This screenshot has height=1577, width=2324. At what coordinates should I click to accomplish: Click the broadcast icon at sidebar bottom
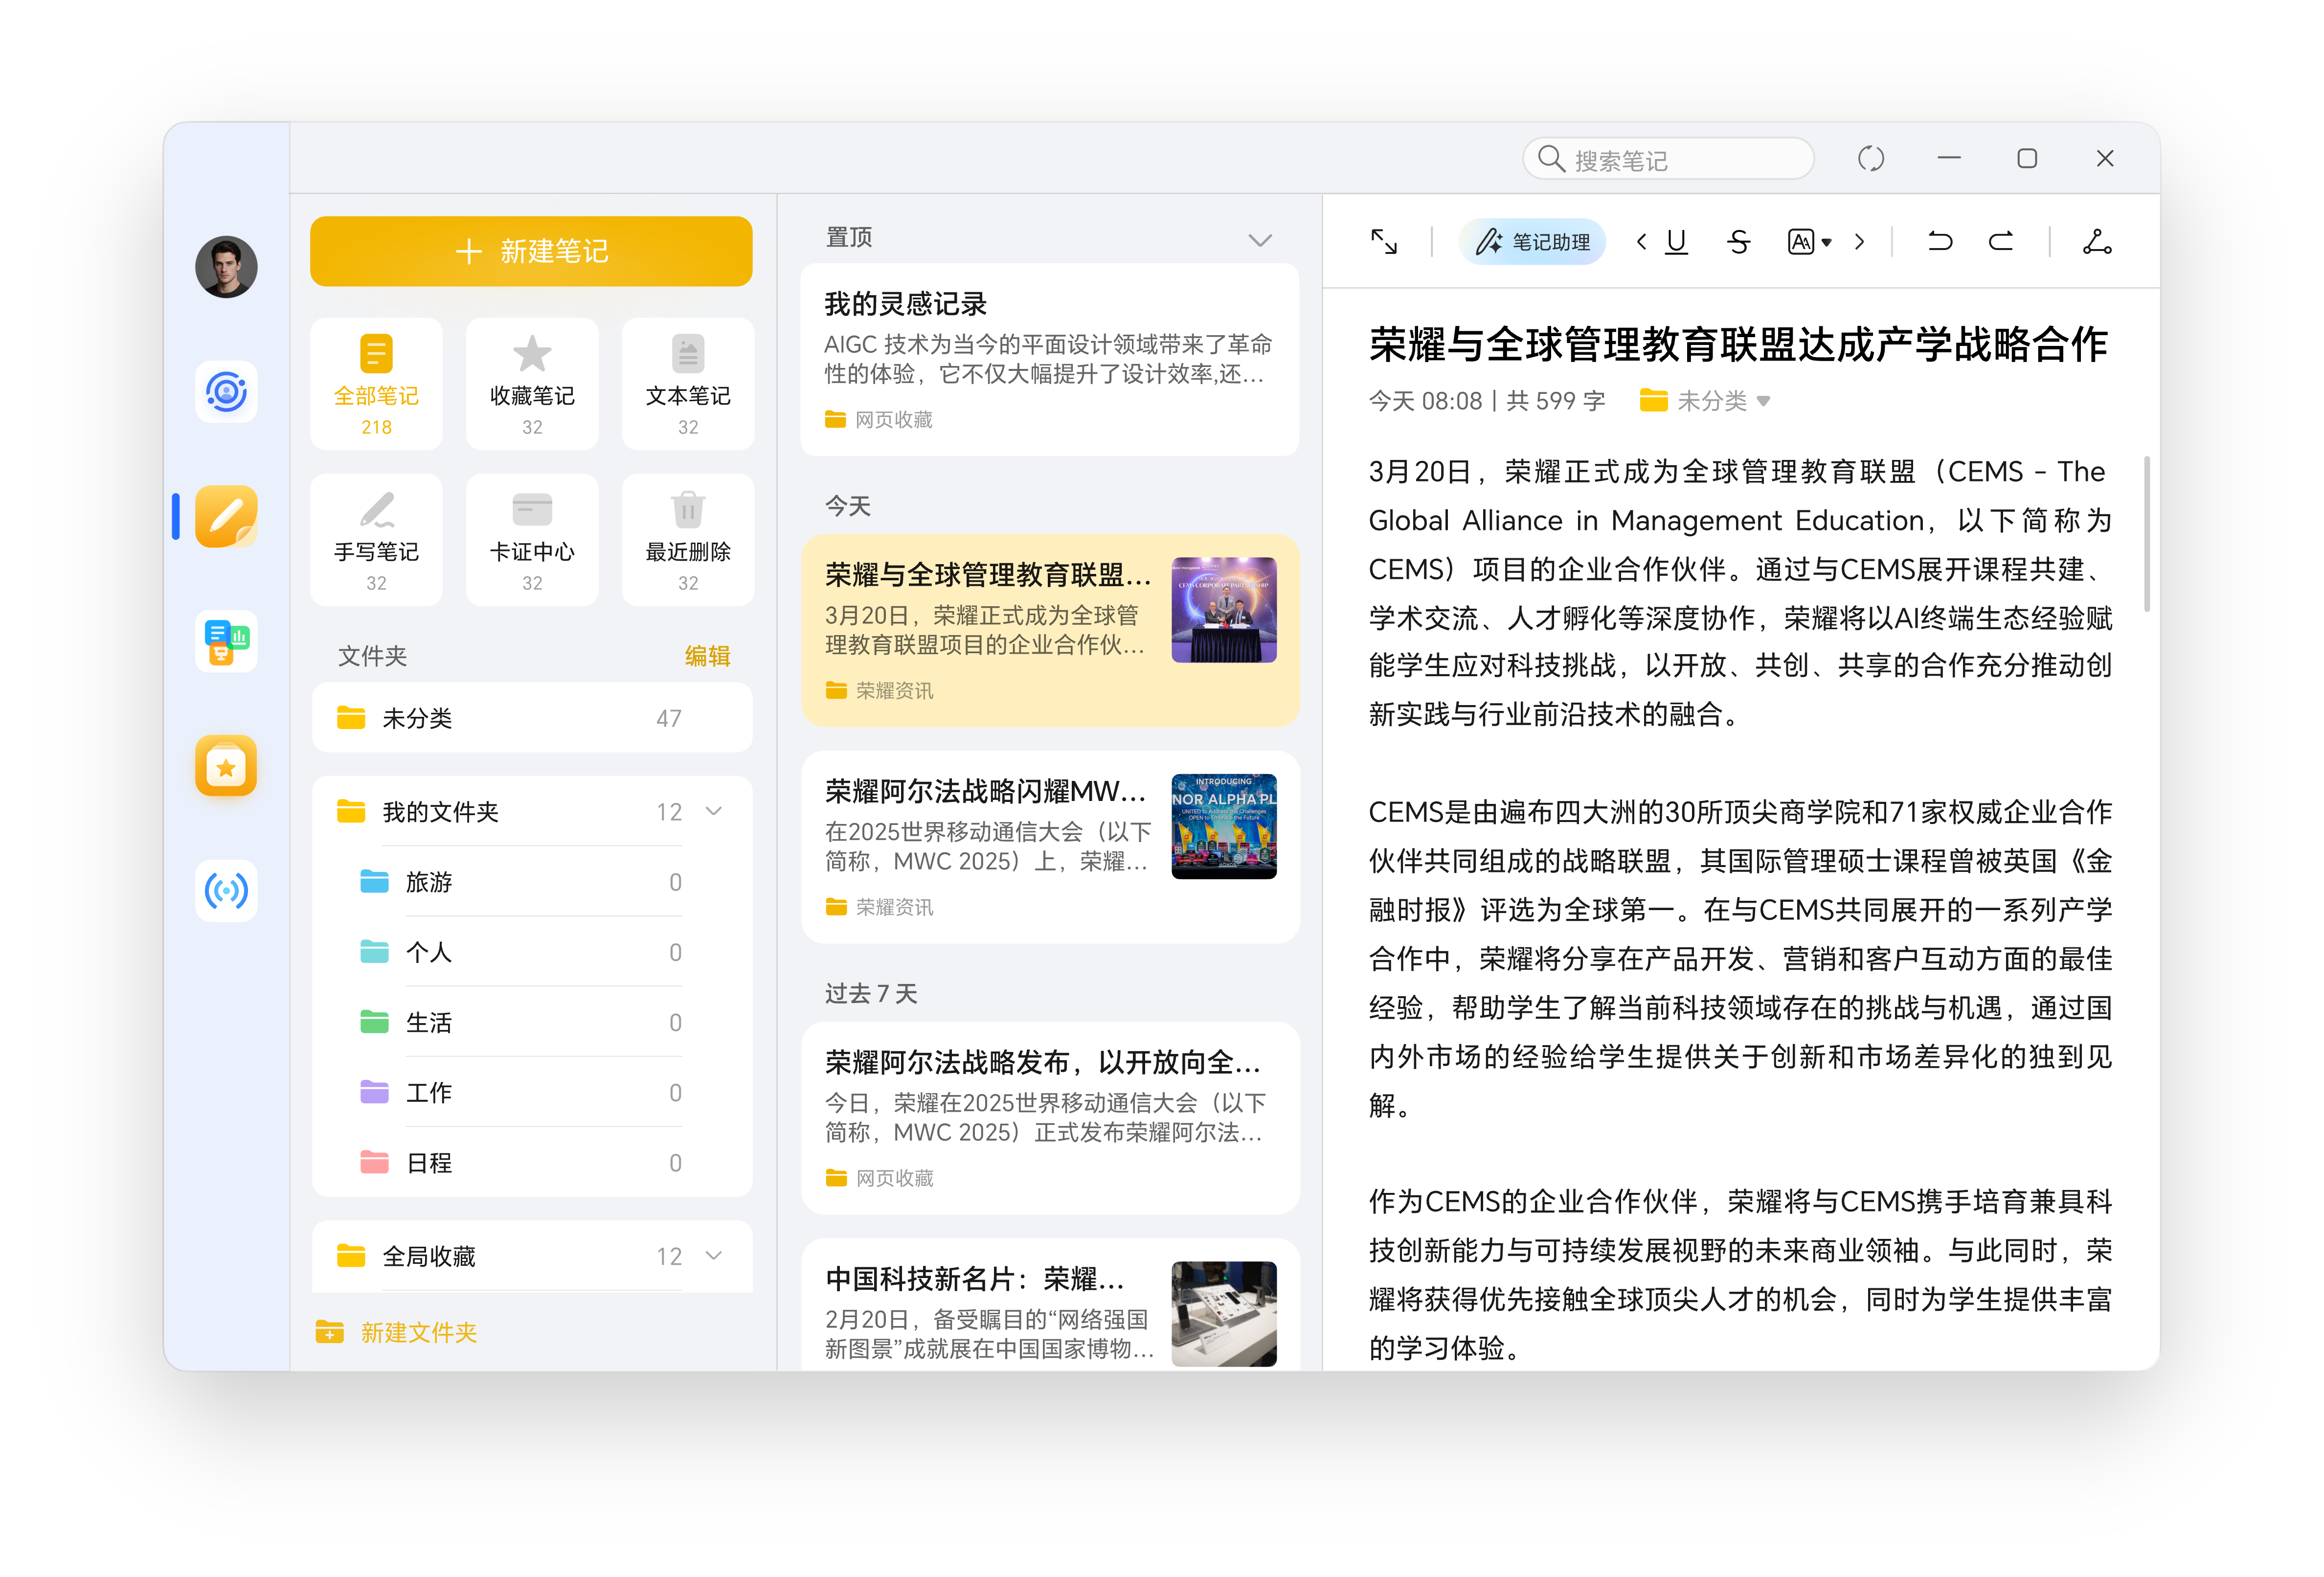[x=226, y=891]
